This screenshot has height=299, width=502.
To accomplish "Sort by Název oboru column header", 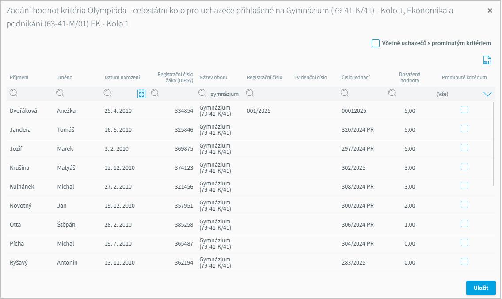I will tap(213, 77).
